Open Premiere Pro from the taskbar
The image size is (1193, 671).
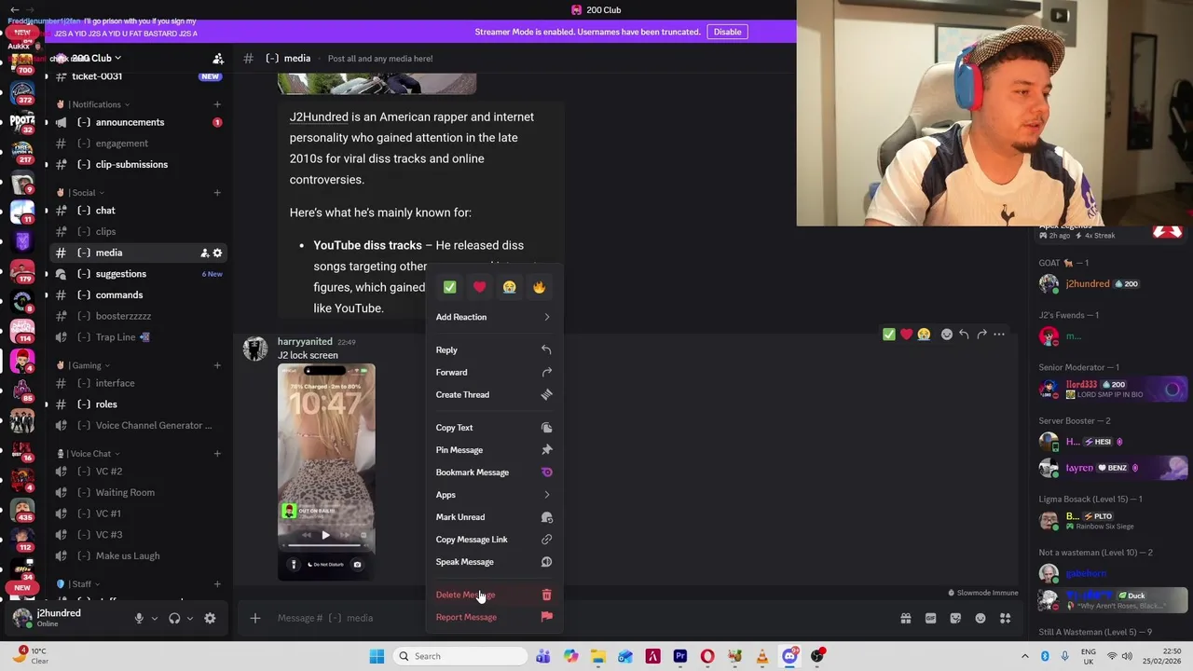680,656
